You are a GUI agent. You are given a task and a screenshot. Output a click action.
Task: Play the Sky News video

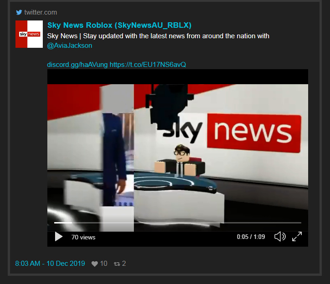pyautogui.click(x=59, y=237)
